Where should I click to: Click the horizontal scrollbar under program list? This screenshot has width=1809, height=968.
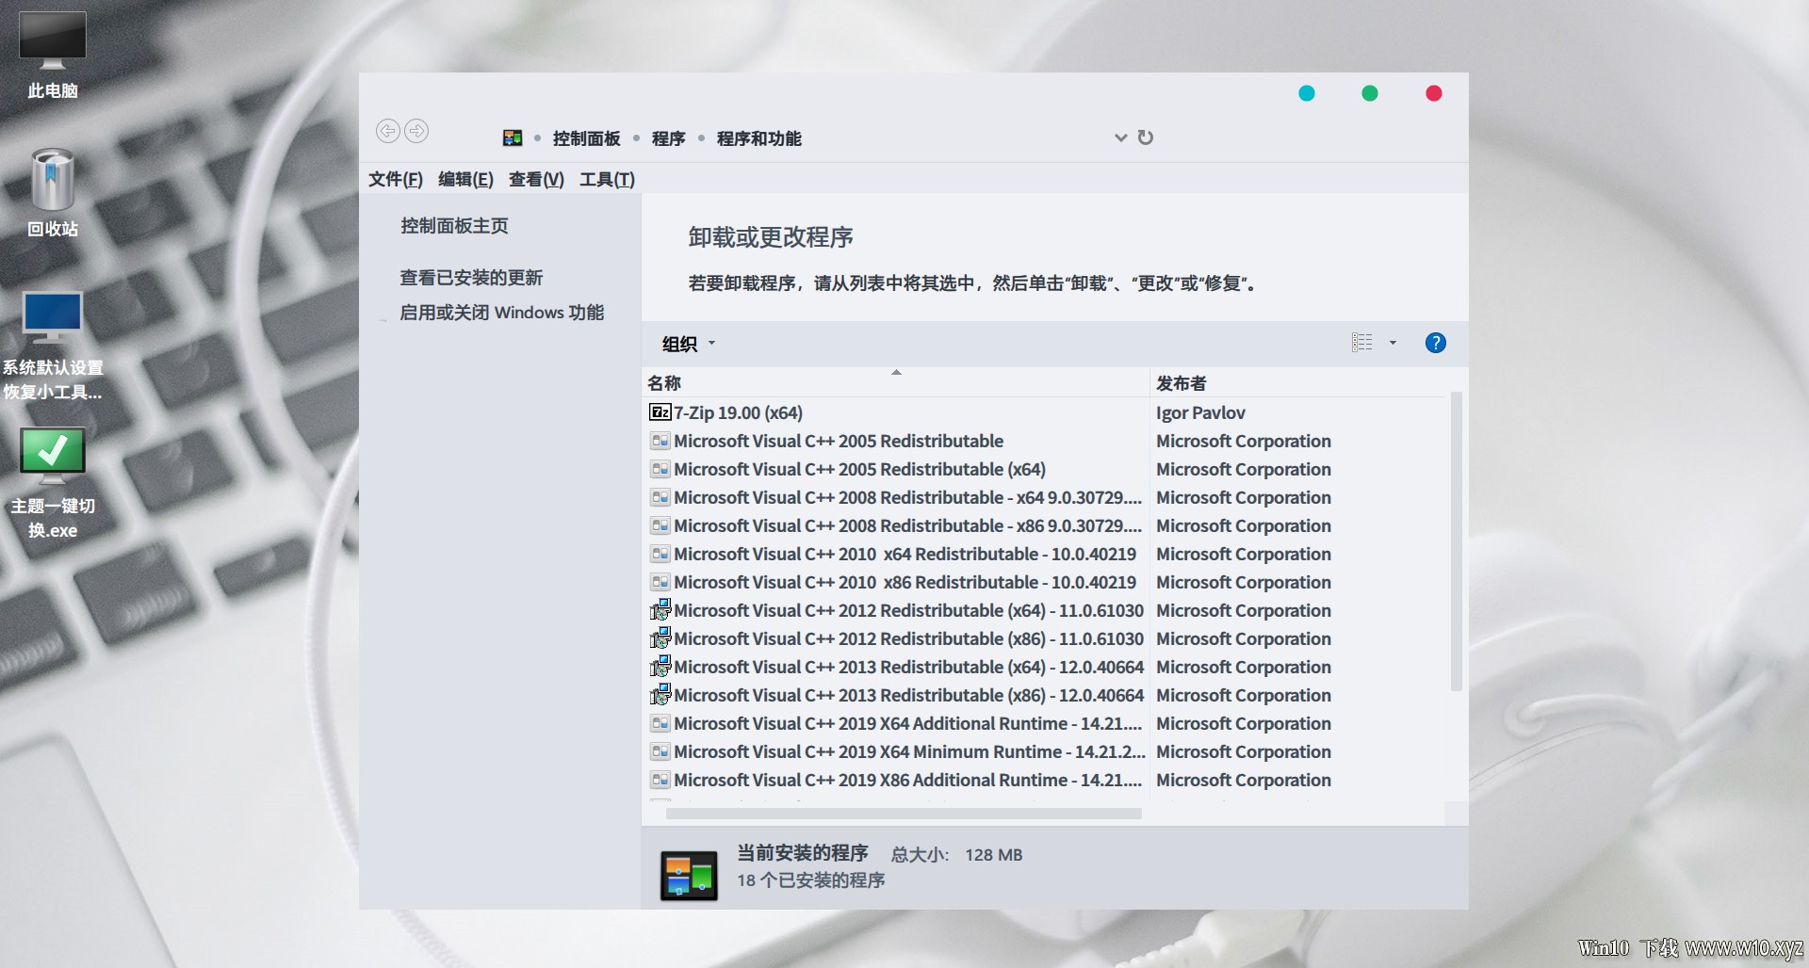(x=904, y=814)
